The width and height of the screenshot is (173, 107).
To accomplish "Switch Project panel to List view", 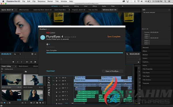I will point(2,103).
